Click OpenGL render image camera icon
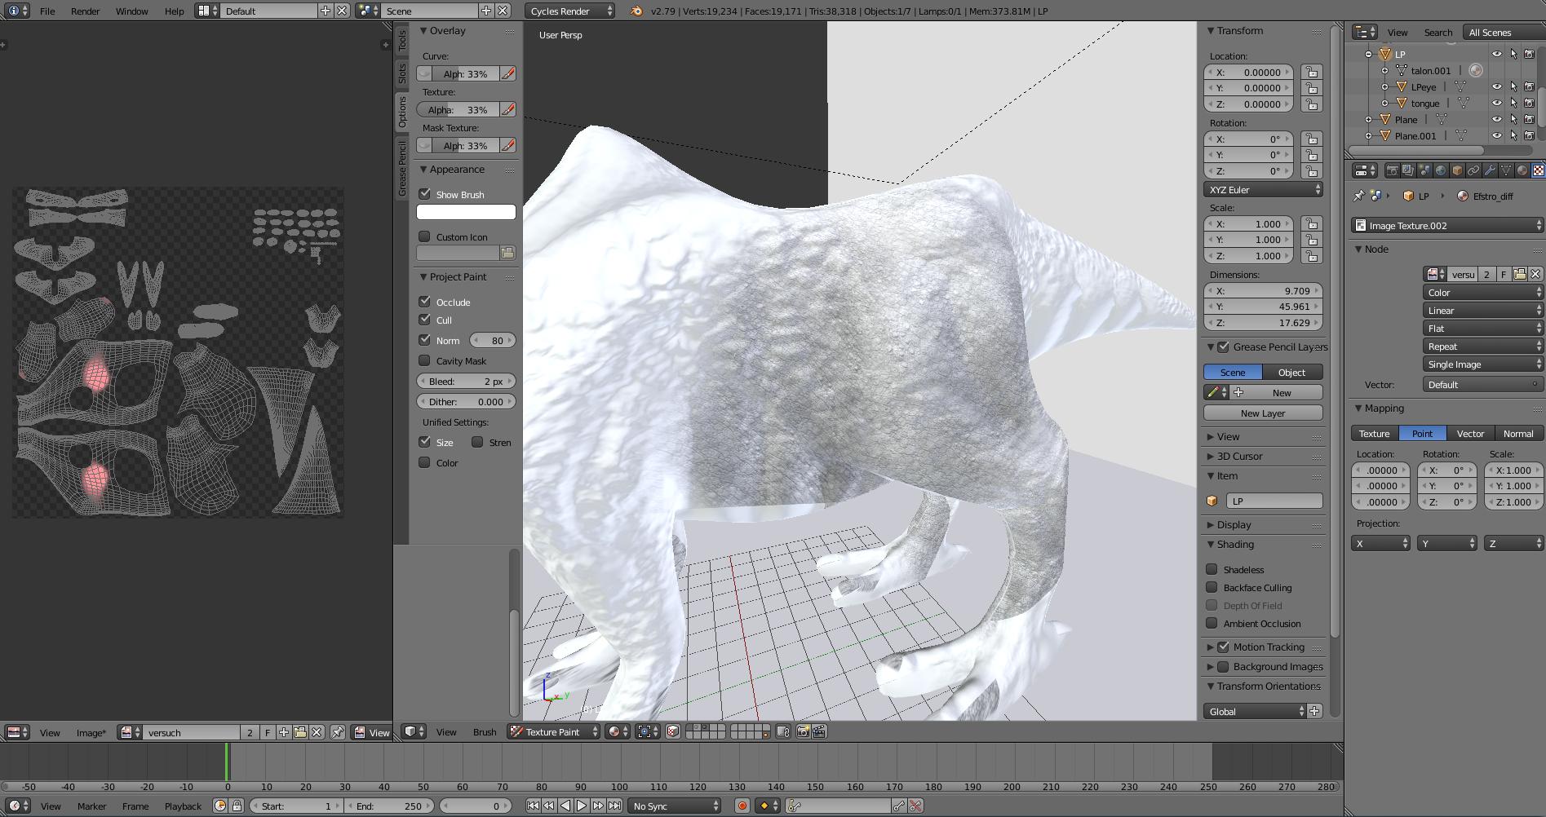Viewport: 1546px width, 817px height. point(803,731)
